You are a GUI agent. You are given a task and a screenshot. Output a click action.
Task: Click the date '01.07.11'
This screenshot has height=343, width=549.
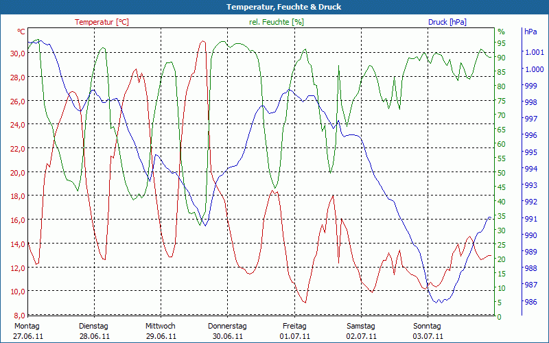[x=295, y=336]
